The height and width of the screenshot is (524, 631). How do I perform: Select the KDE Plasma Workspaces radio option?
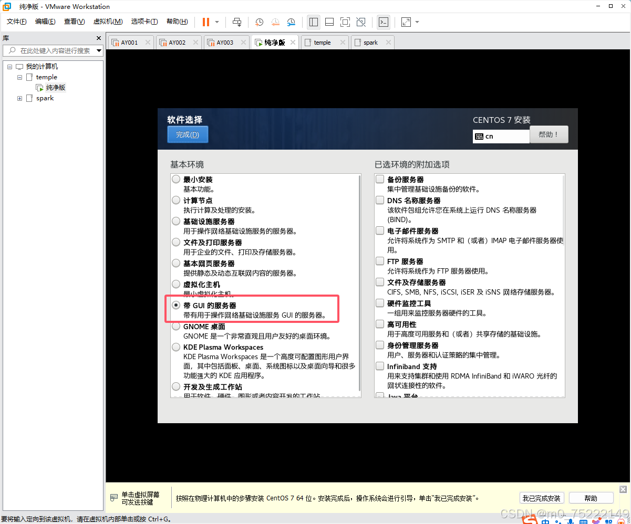pyautogui.click(x=176, y=348)
